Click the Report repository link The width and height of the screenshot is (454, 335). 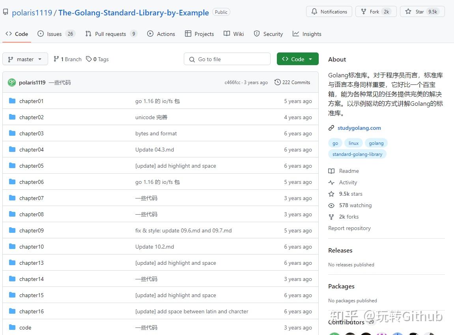349,228
